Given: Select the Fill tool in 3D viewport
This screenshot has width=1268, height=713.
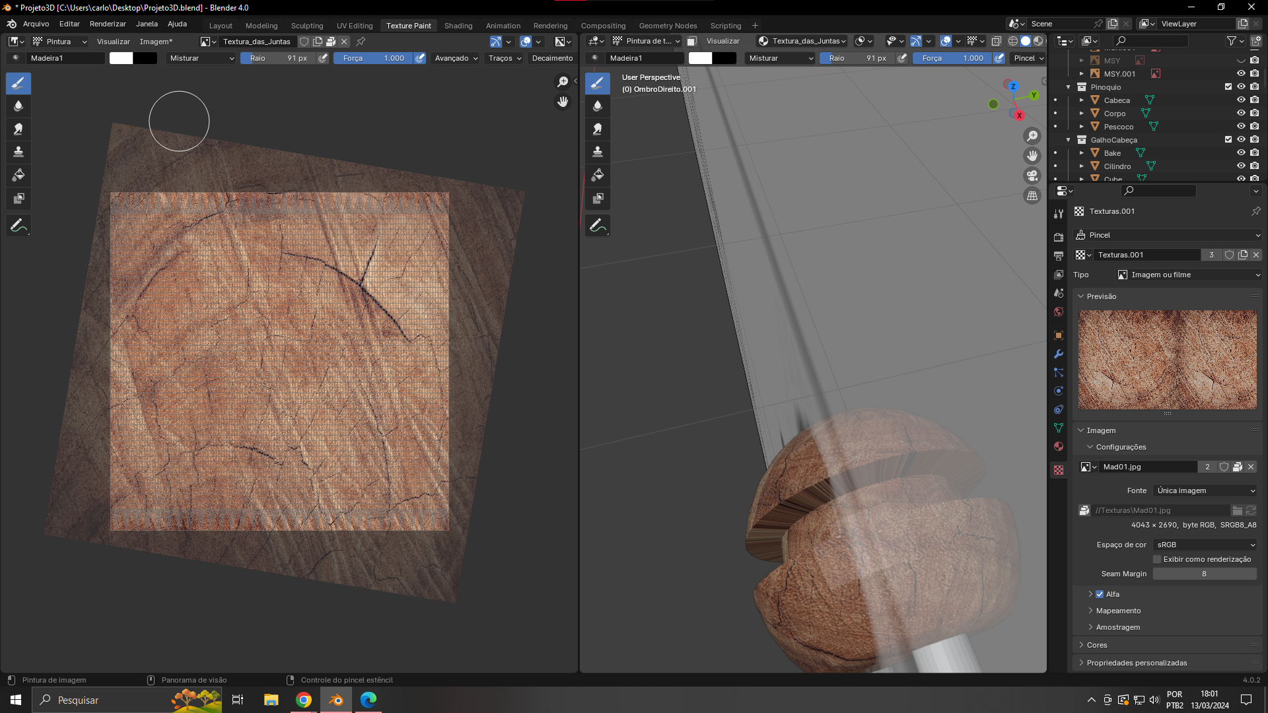Looking at the screenshot, I should (x=598, y=176).
